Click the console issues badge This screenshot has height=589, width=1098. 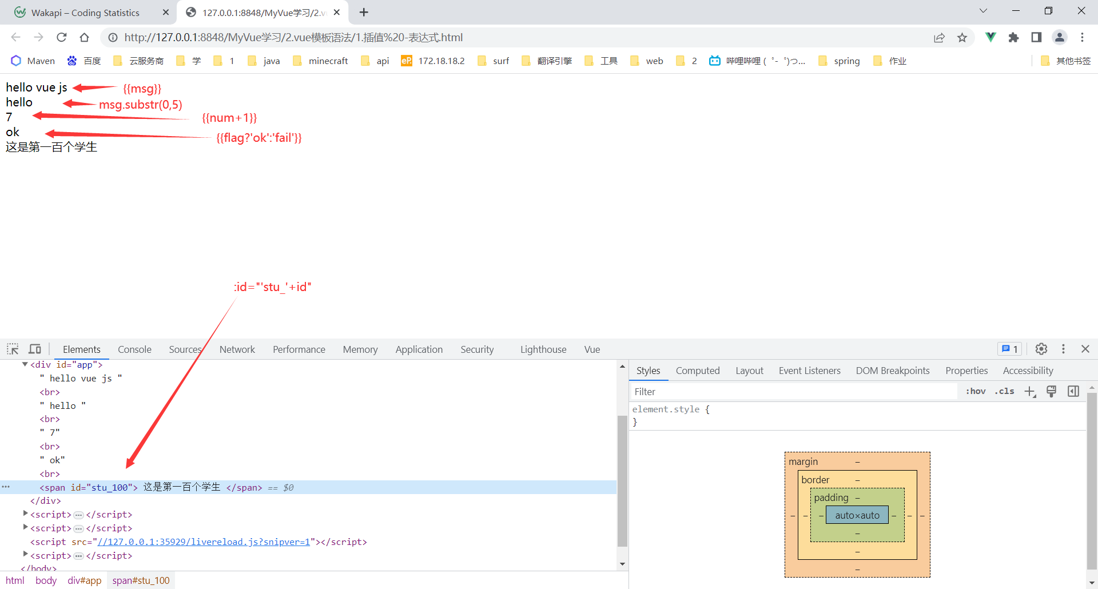[x=1010, y=349]
